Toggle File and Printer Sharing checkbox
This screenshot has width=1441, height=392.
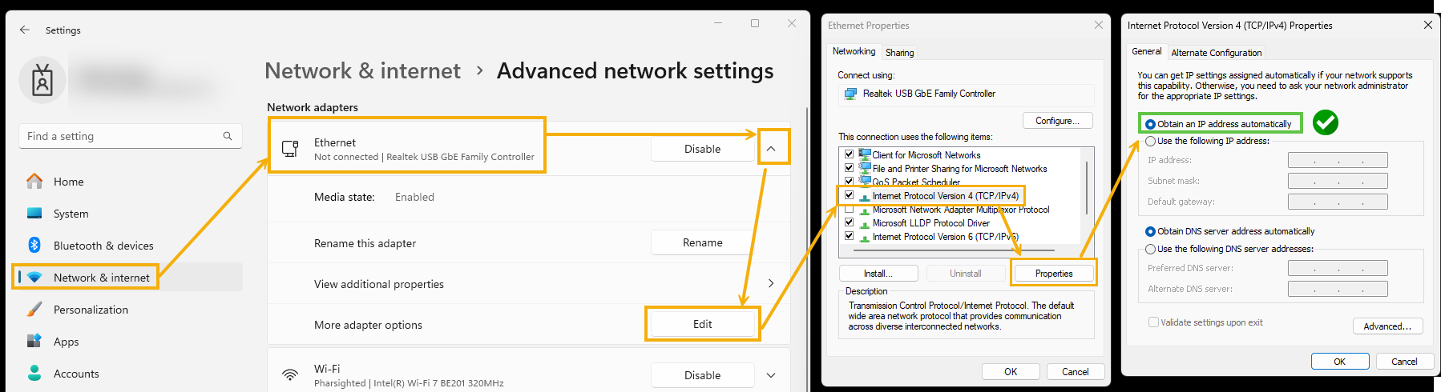point(849,168)
